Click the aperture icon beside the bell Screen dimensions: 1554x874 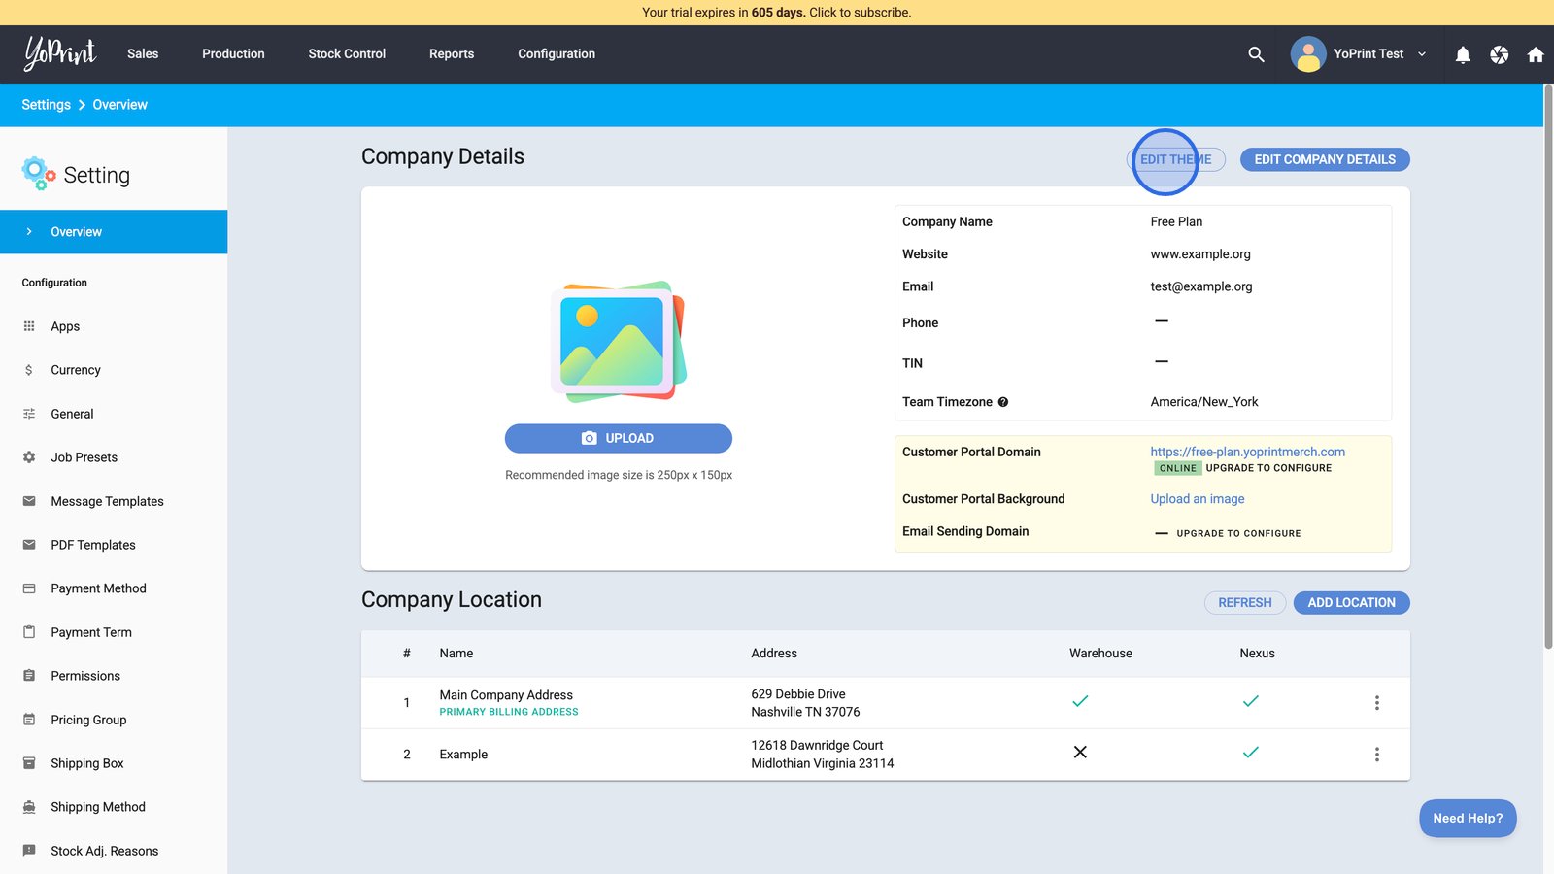click(x=1500, y=54)
